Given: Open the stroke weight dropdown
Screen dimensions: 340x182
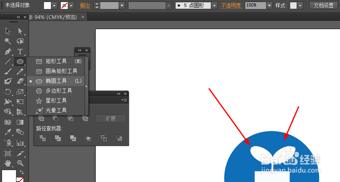Looking at the screenshot, I should tap(122, 6).
